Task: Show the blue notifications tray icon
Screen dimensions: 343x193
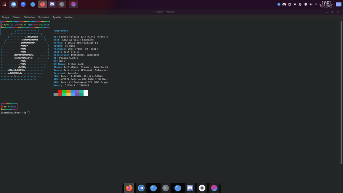Action: click(279, 4)
